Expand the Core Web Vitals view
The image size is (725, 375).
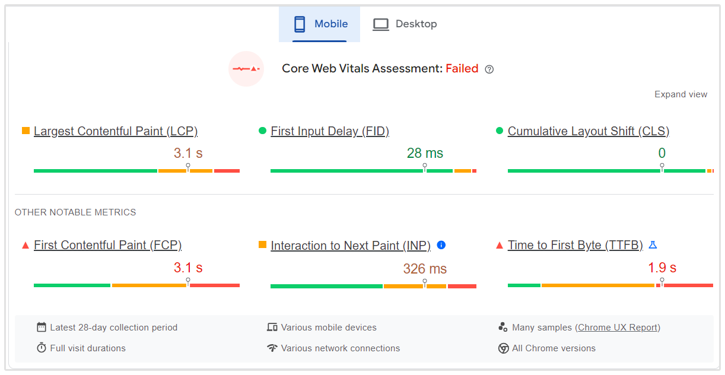681,94
